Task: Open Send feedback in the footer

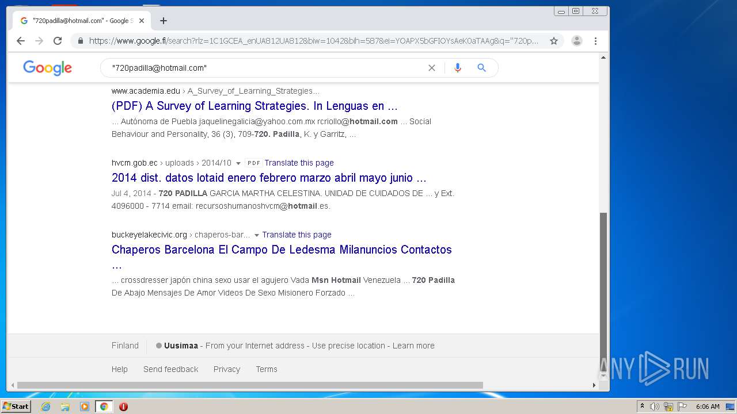Action: point(170,369)
